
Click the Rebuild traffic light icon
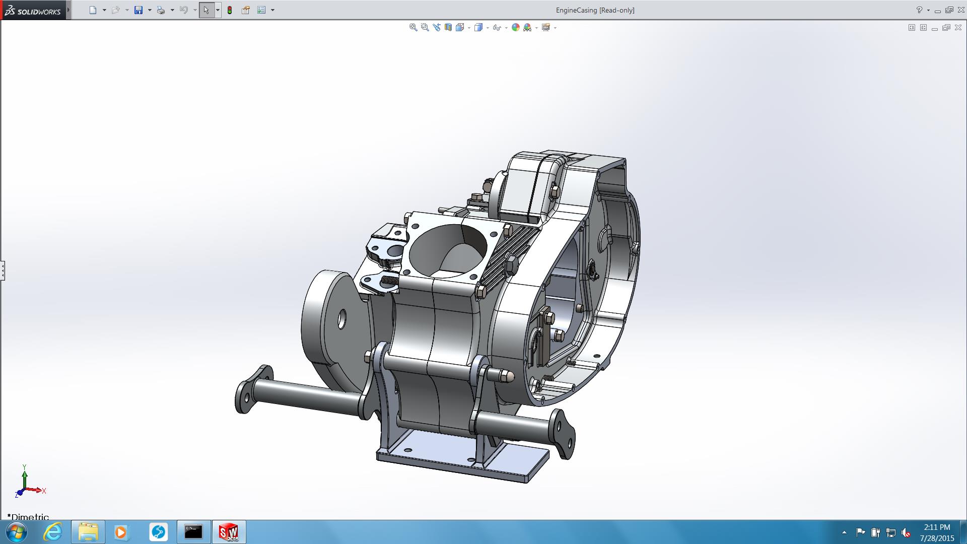click(230, 10)
